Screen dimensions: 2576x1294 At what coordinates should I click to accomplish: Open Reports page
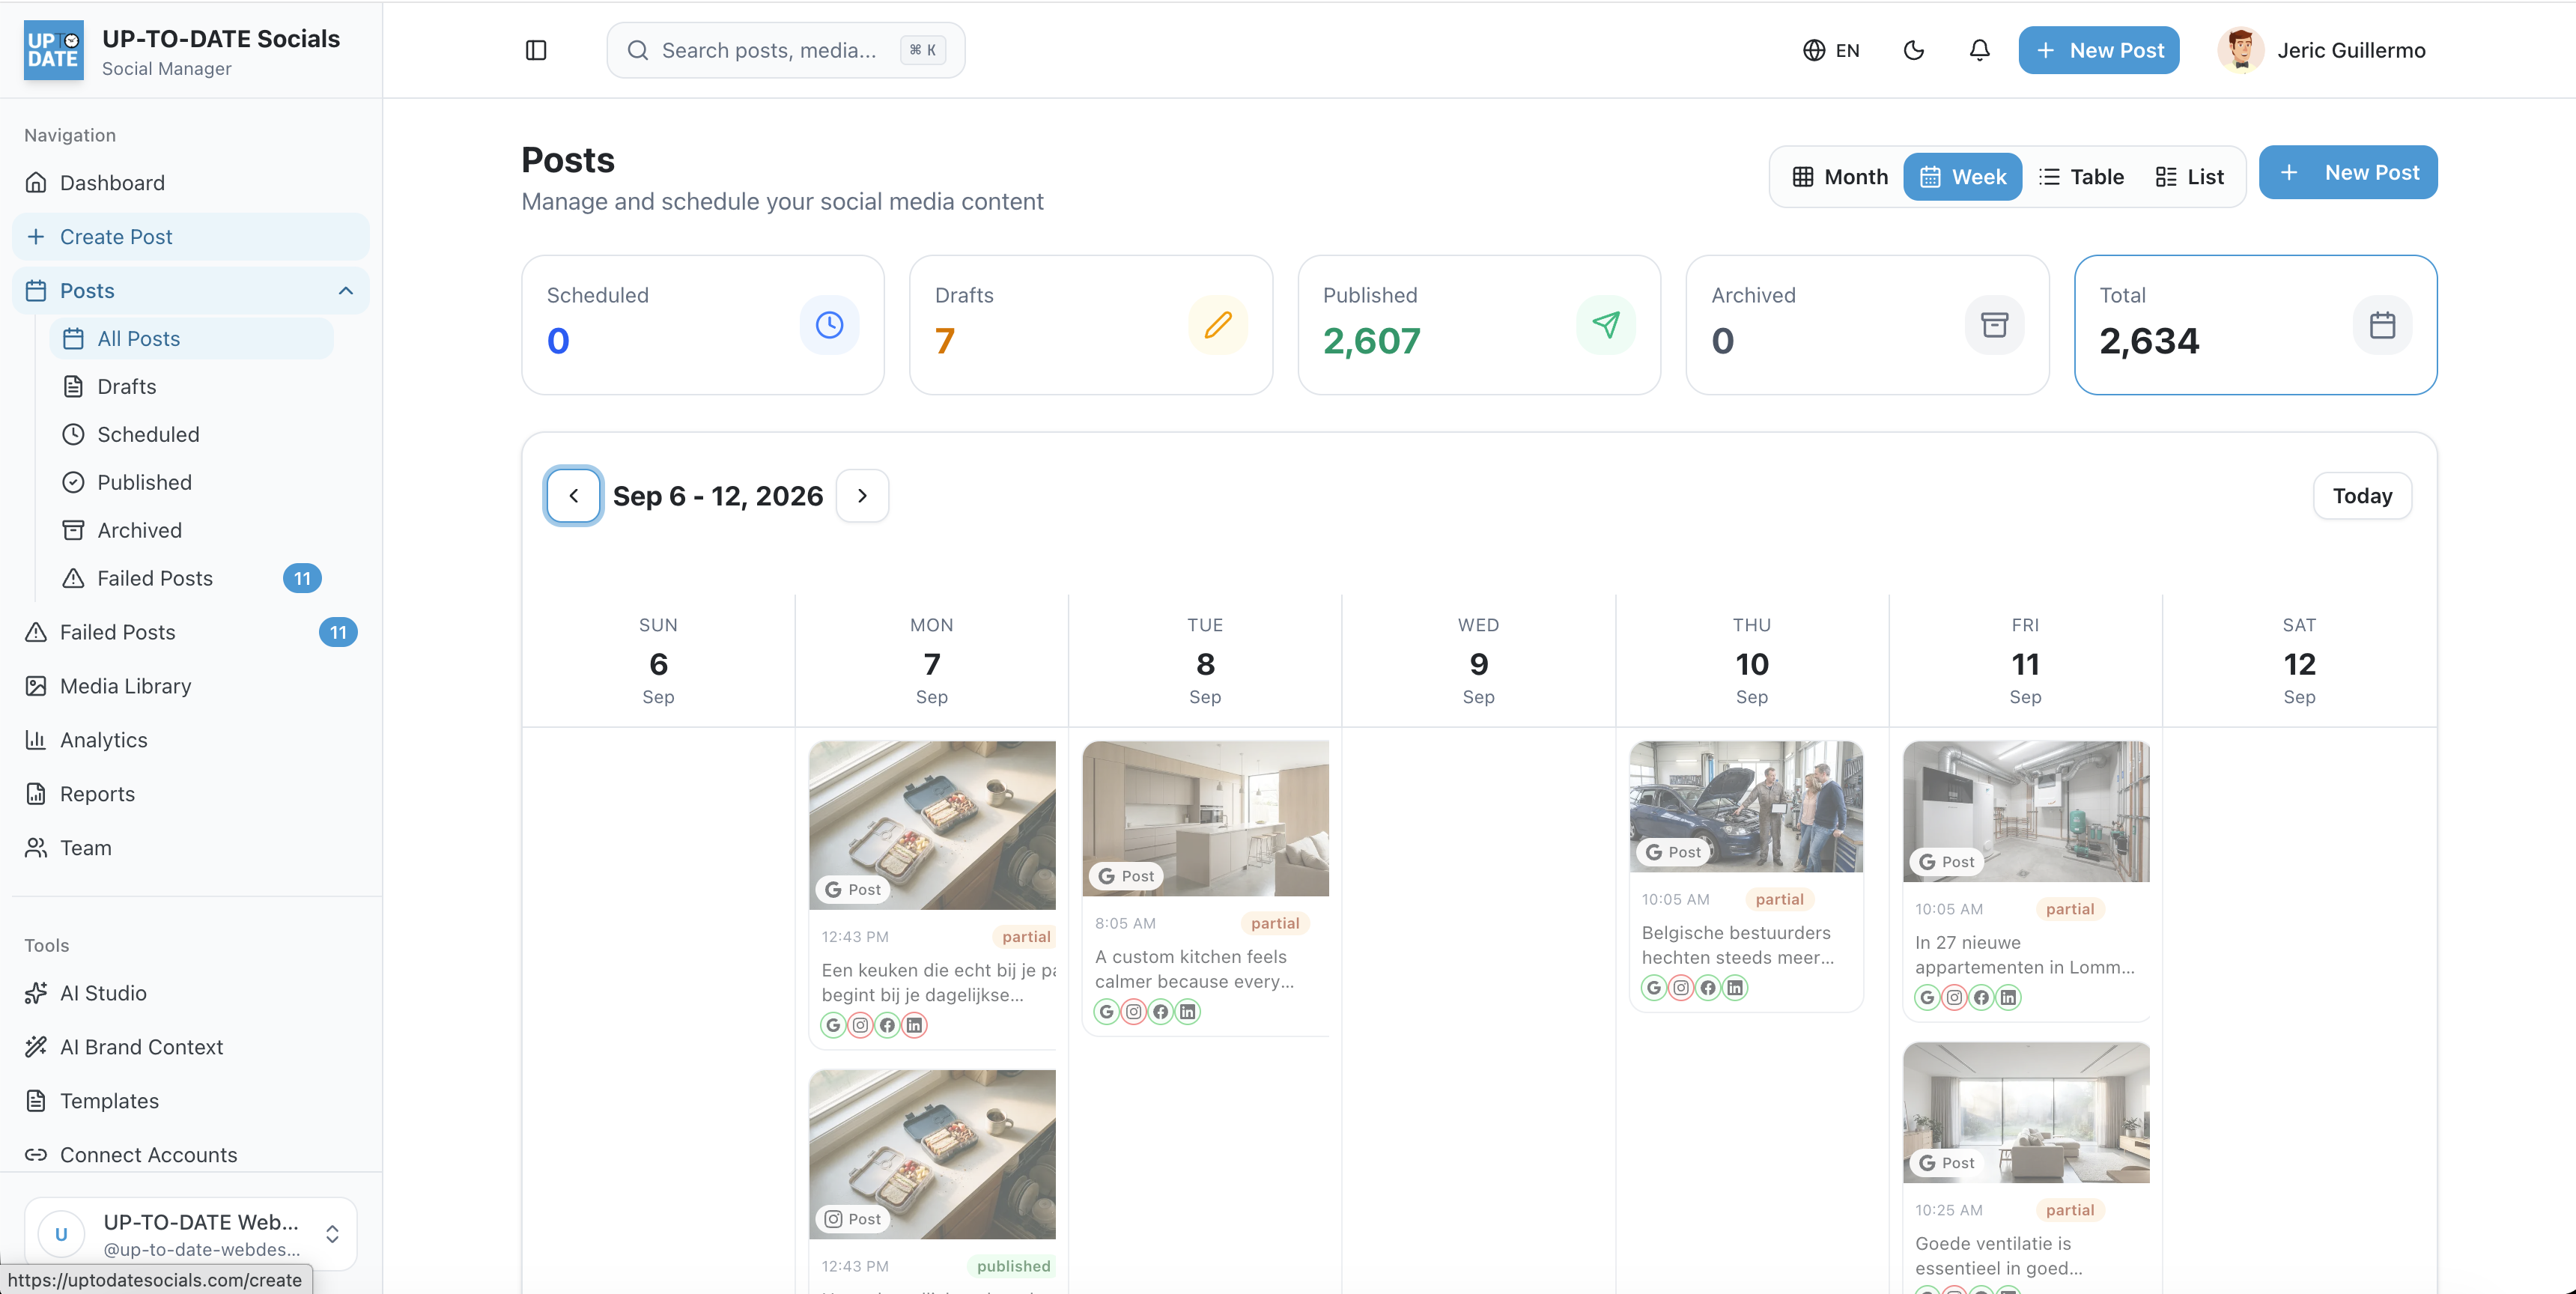point(190,794)
